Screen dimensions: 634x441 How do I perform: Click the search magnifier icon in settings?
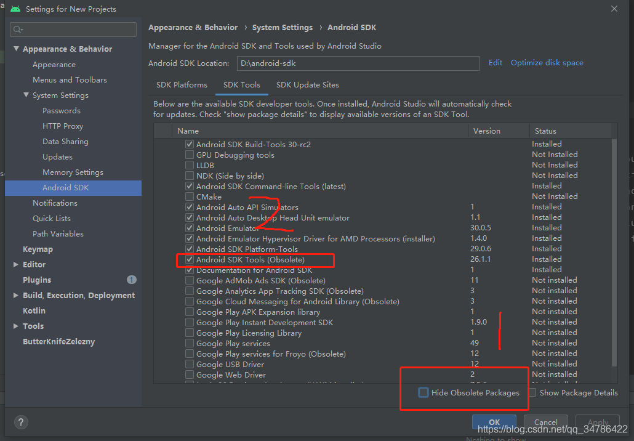(18, 30)
